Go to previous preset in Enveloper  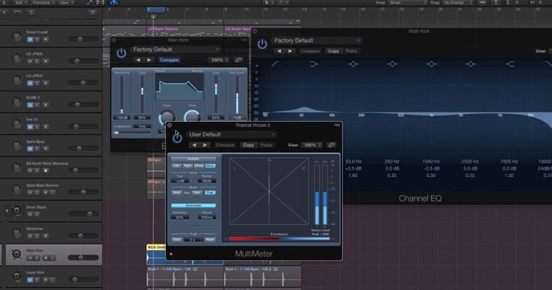tap(138, 60)
